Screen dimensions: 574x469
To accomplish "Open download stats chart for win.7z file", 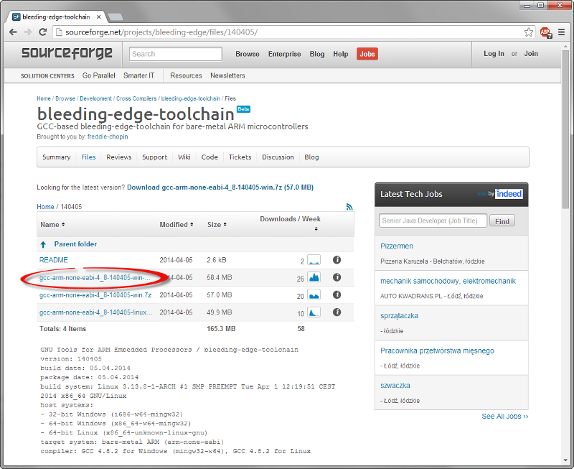I will tap(314, 294).
